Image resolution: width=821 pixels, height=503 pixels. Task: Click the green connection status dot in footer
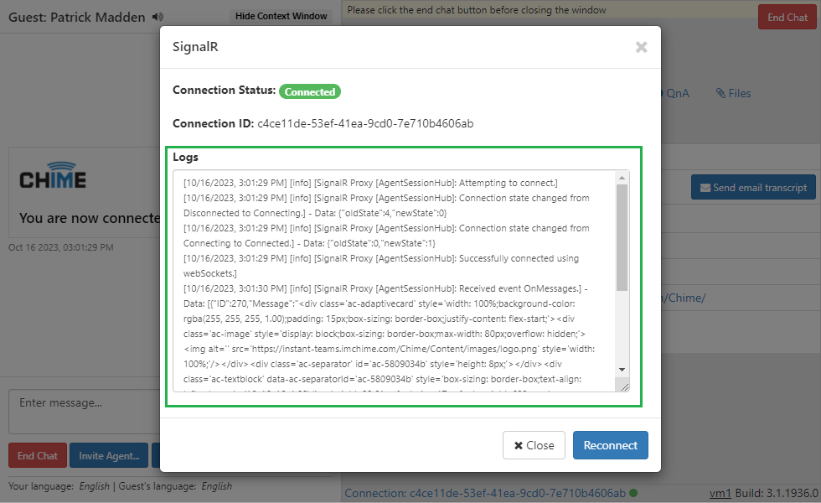633,493
